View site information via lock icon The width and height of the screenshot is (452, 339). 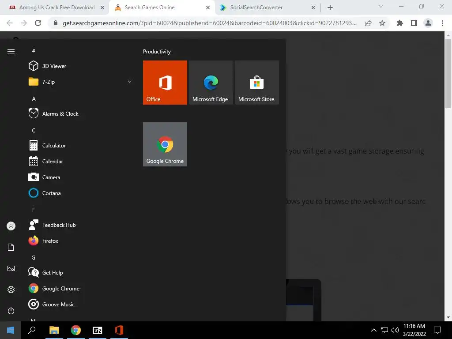pyautogui.click(x=56, y=23)
